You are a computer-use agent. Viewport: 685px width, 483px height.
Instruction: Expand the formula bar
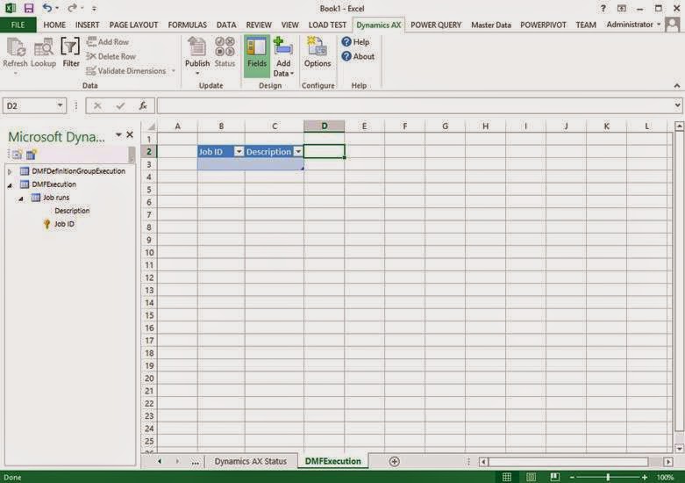(x=677, y=105)
